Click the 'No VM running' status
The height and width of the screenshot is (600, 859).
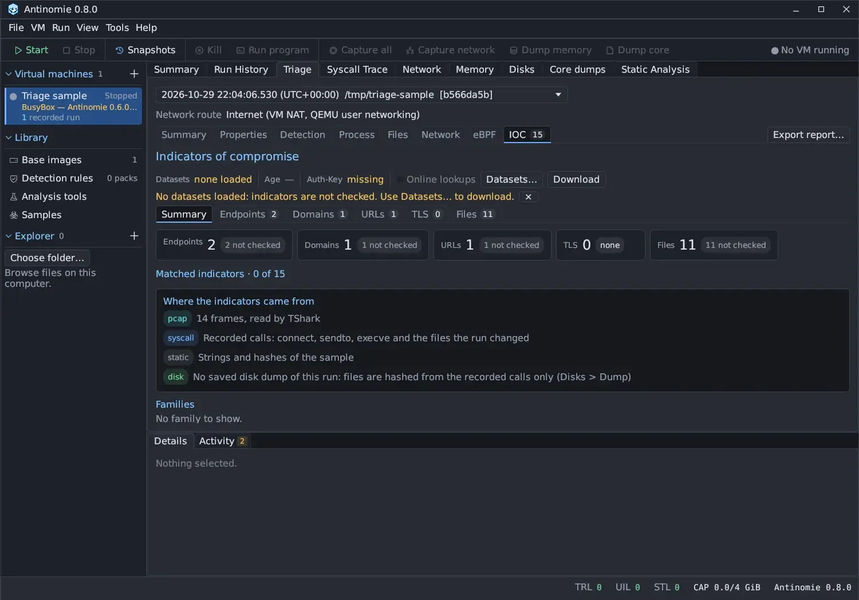pos(810,50)
